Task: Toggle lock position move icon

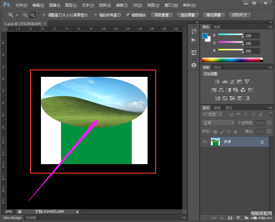Action: (x=229, y=131)
